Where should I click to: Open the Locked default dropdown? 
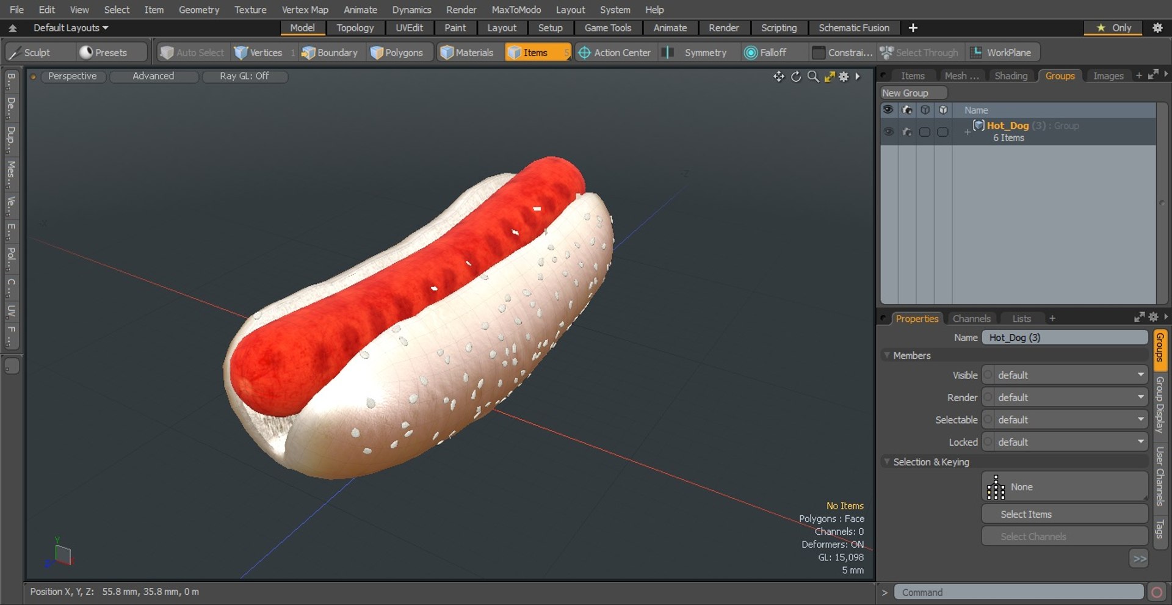click(x=1065, y=442)
